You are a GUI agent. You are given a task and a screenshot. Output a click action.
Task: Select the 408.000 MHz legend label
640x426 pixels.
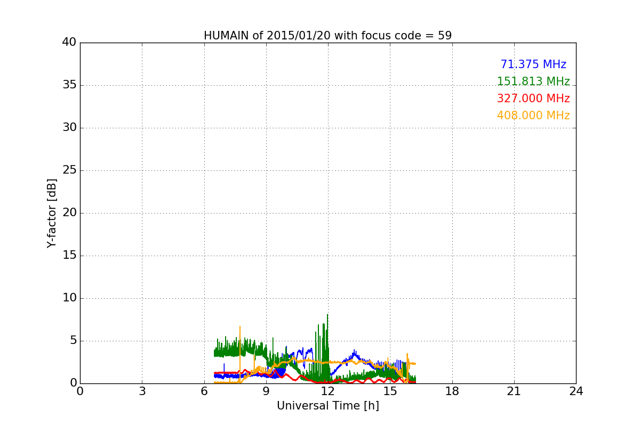coord(533,116)
